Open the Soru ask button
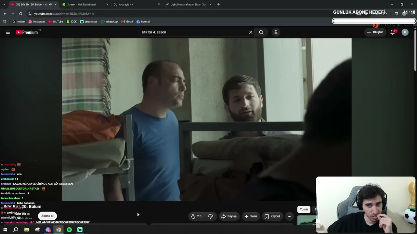The width and height of the screenshot is (417, 234). (x=251, y=216)
